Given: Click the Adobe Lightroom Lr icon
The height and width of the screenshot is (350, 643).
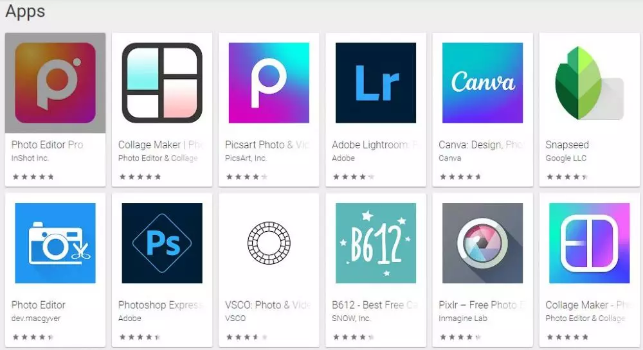Looking at the screenshot, I should (376, 83).
